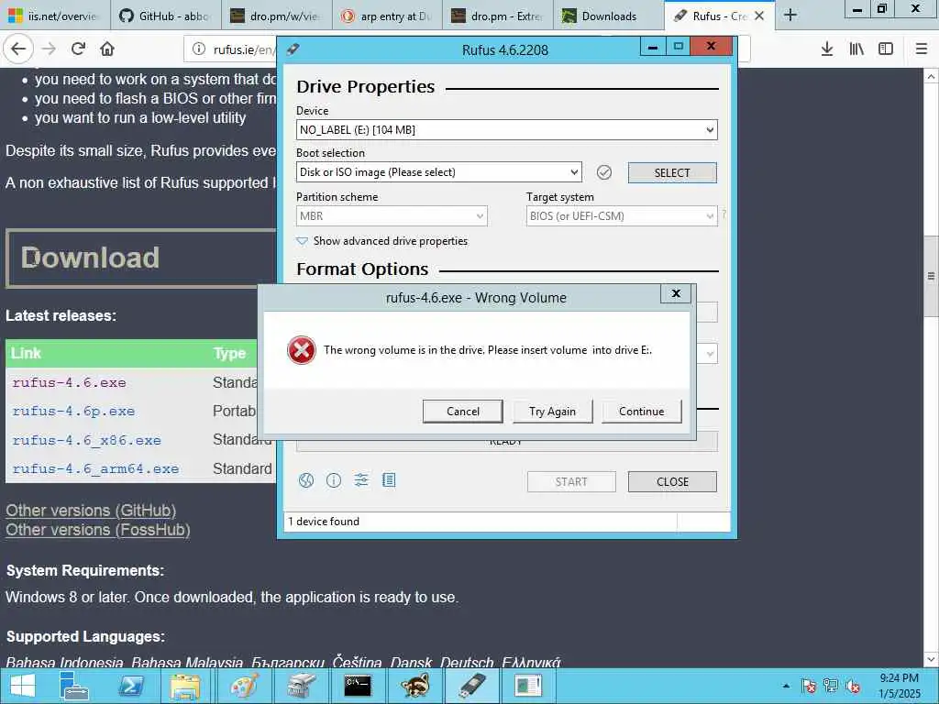Open the Target system dropdown
Viewport: 939px width, 704px height.
[622, 216]
